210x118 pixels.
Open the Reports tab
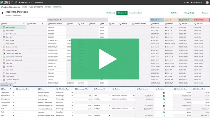(x=48, y=7)
